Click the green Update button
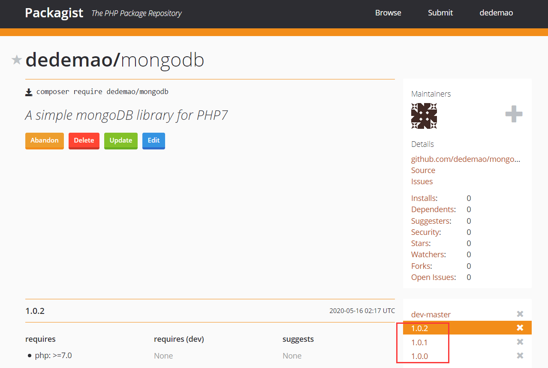548x368 pixels. pyautogui.click(x=121, y=141)
